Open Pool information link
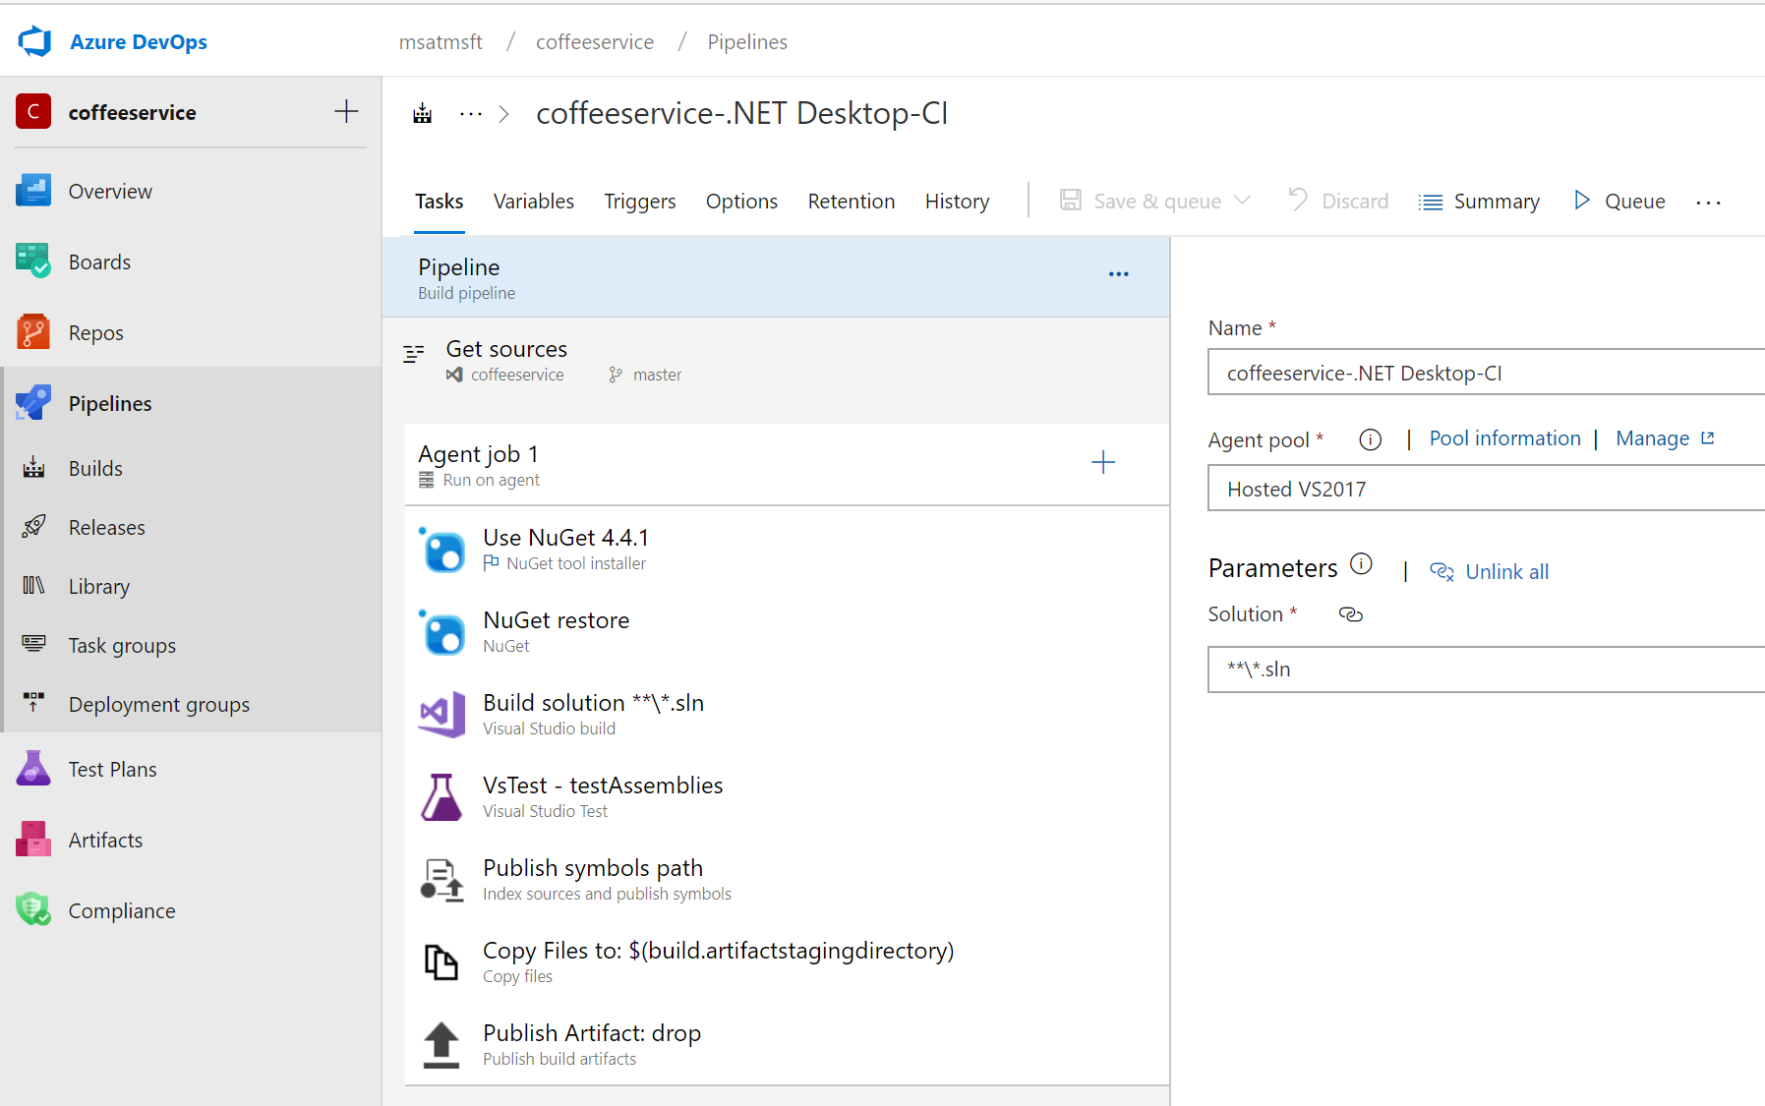 click(1504, 438)
